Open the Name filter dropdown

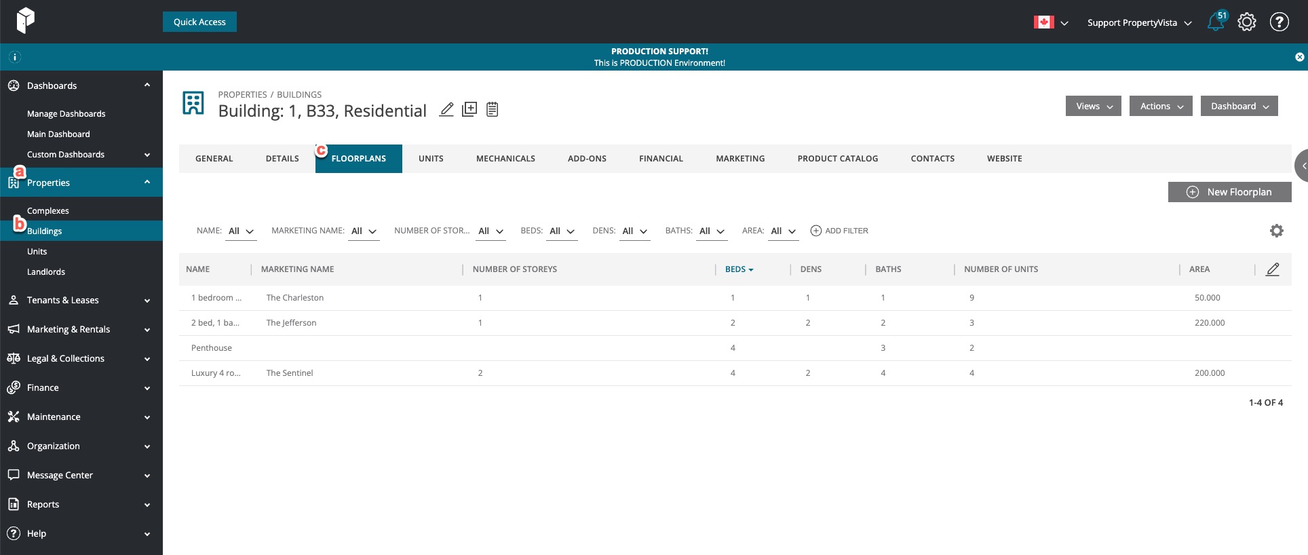pos(241,231)
